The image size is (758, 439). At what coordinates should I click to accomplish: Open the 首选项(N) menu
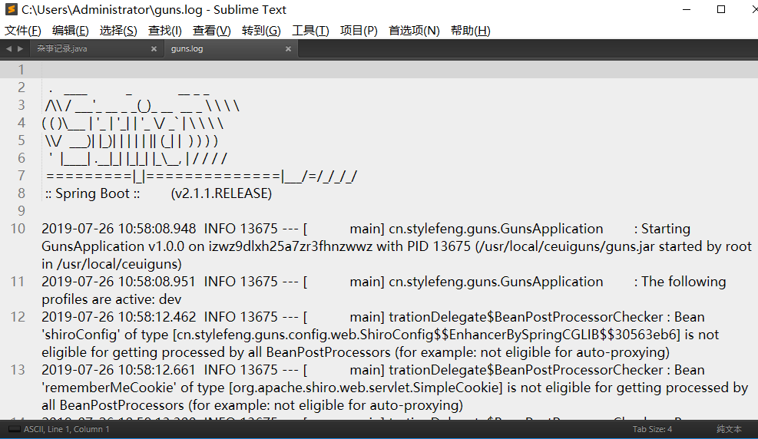[414, 31]
